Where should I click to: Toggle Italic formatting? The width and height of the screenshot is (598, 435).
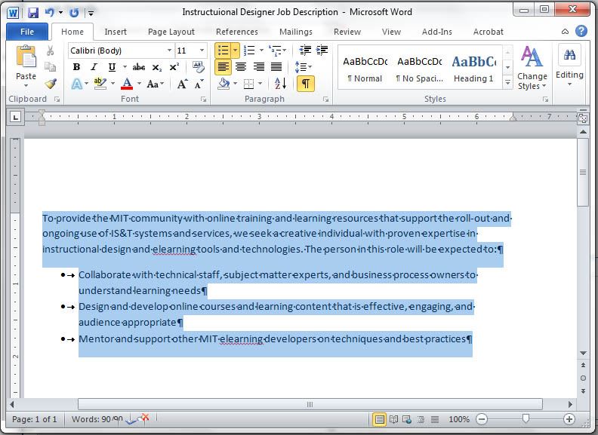coord(94,67)
